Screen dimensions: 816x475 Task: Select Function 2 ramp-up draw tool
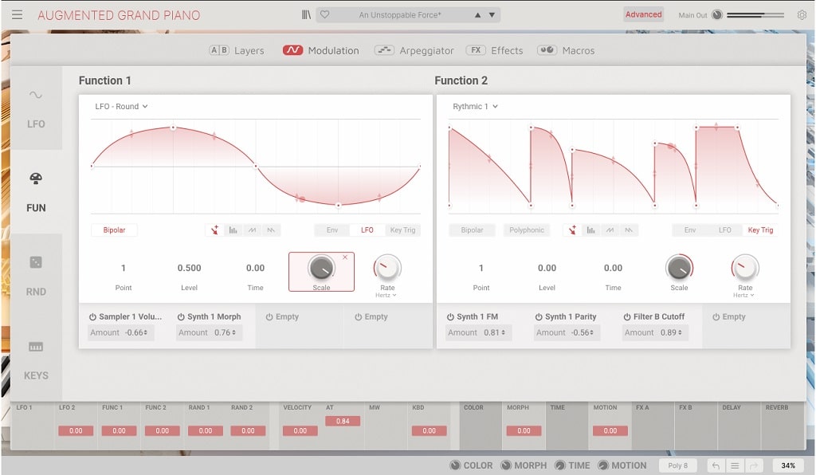tap(610, 230)
